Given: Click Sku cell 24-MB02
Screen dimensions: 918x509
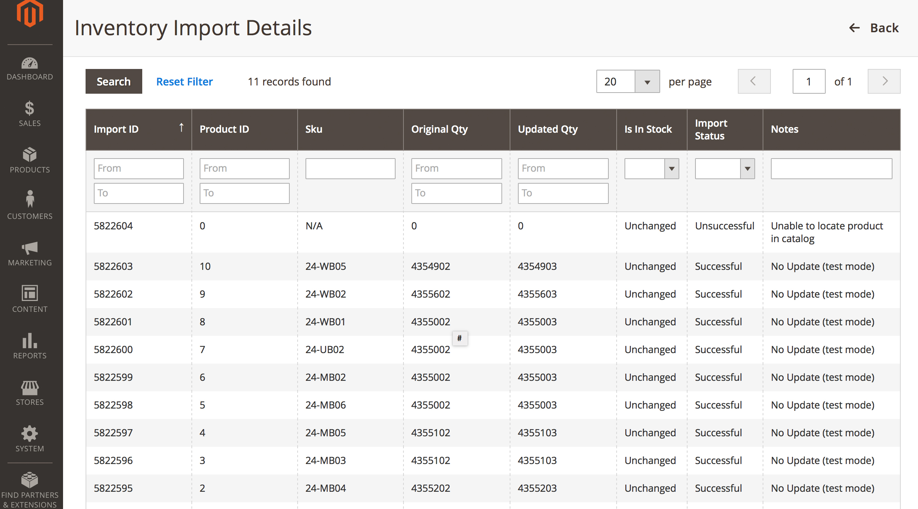Looking at the screenshot, I should [326, 377].
